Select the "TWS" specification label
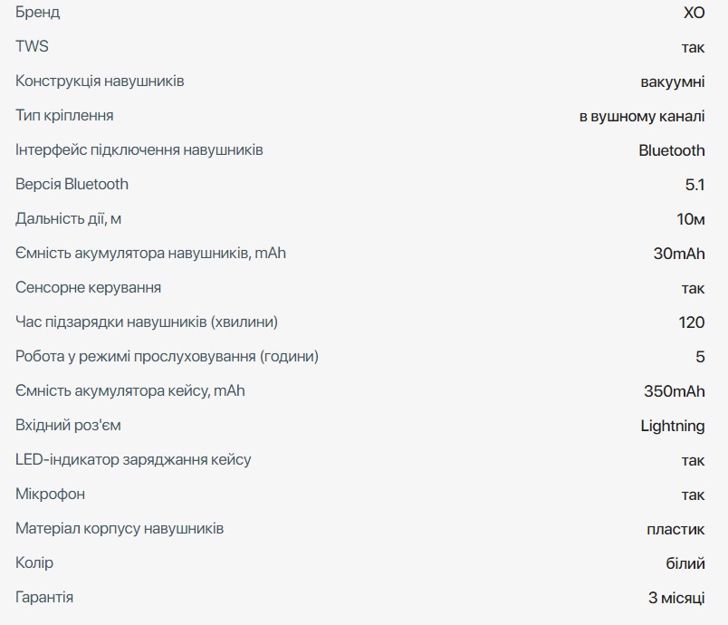Screen dimensions: 728x625 click(x=32, y=46)
